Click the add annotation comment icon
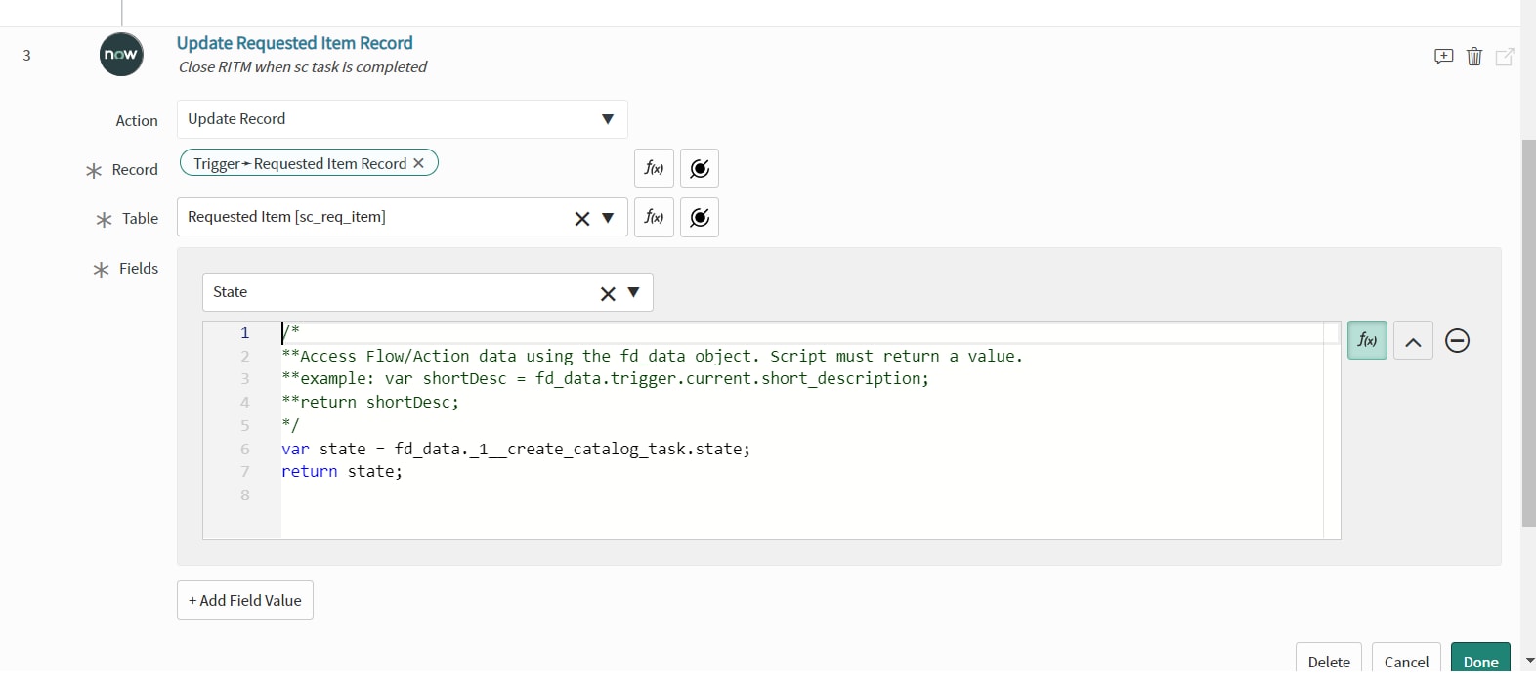Screen dimensions: 1536x687 point(1443,57)
